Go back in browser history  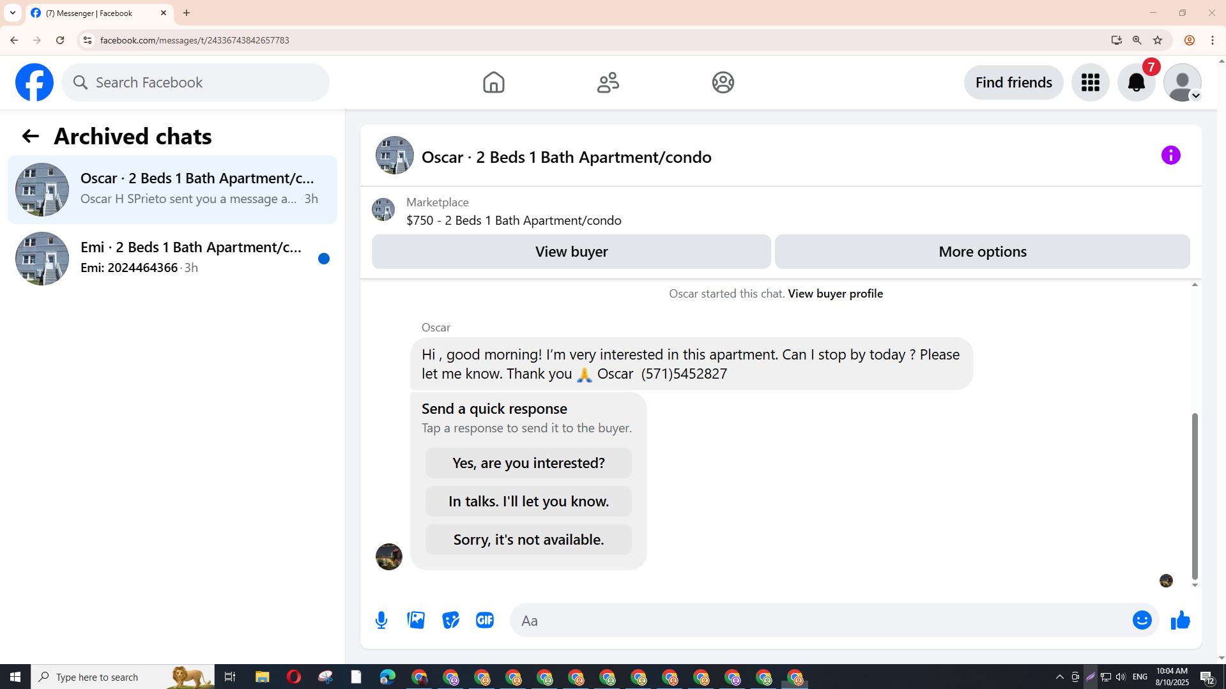tap(14, 40)
